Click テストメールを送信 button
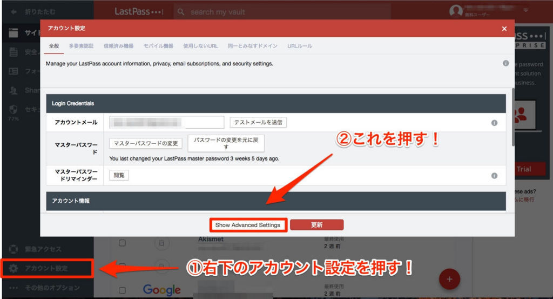Screen dimensions: 553x299 (x=258, y=123)
